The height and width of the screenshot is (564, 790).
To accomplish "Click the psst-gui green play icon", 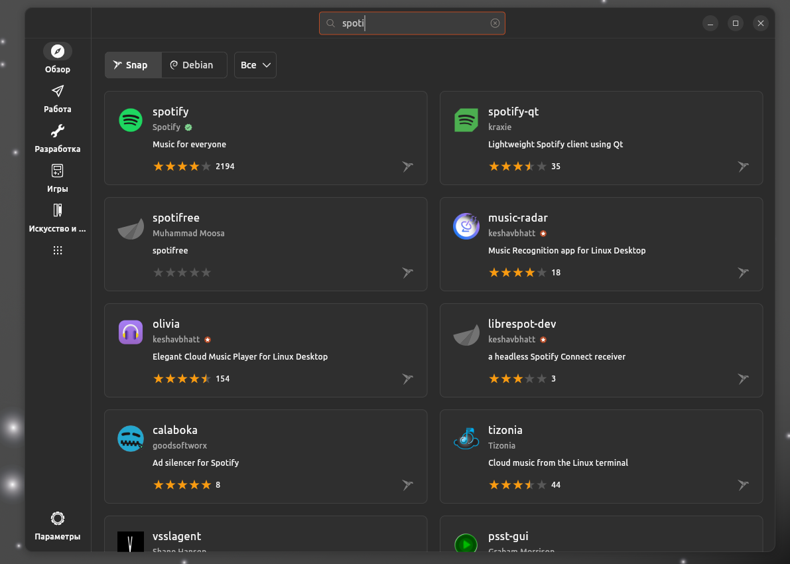I will 466,542.
